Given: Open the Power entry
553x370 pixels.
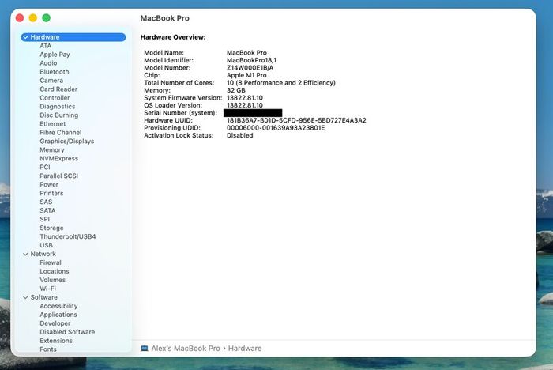Looking at the screenshot, I should 49,185.
